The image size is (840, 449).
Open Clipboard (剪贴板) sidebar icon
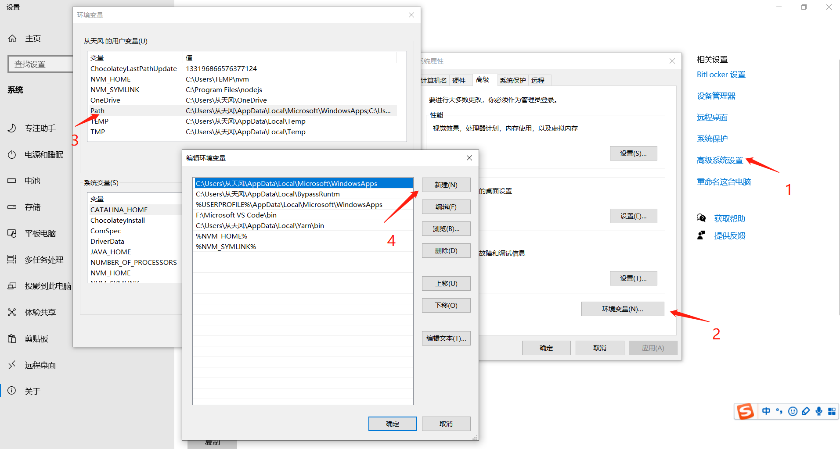12,339
